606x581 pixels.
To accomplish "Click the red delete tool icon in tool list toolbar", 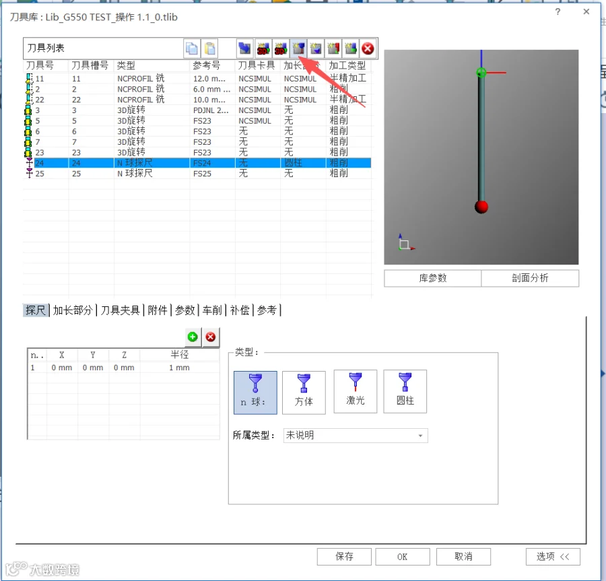I will pyautogui.click(x=368, y=48).
